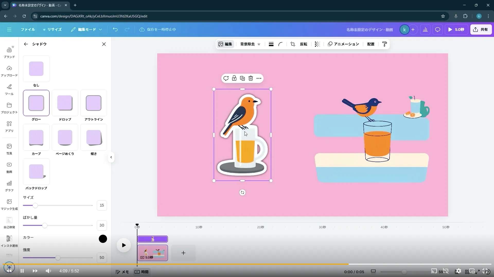
Task: Lock the selected bird element
Action: point(234,78)
